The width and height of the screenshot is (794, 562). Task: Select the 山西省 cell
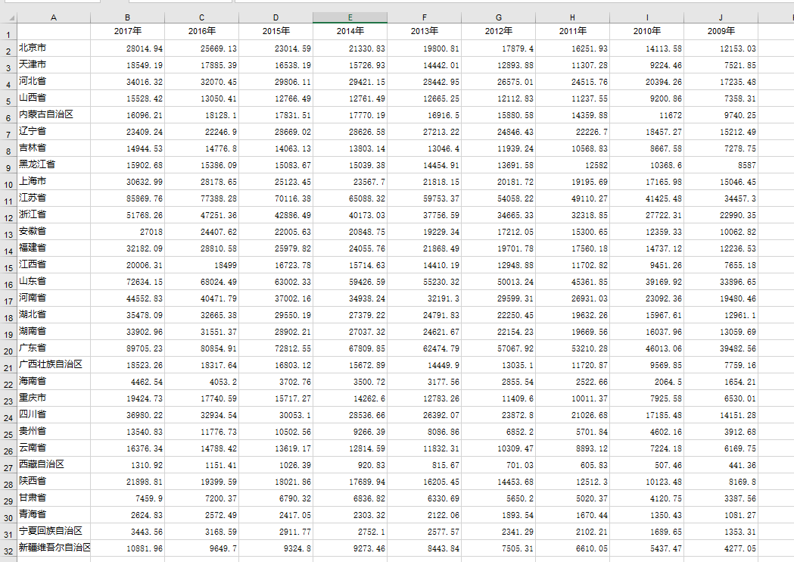(x=54, y=98)
